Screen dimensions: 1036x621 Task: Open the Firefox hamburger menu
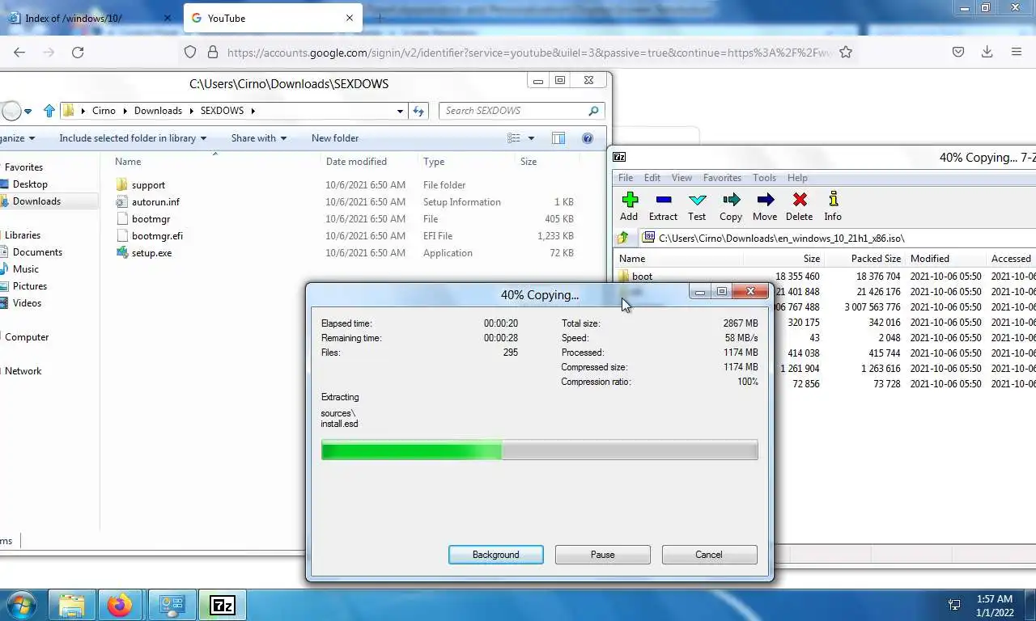coord(1017,52)
